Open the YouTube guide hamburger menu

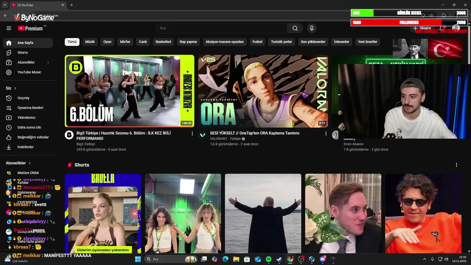click(x=9, y=28)
